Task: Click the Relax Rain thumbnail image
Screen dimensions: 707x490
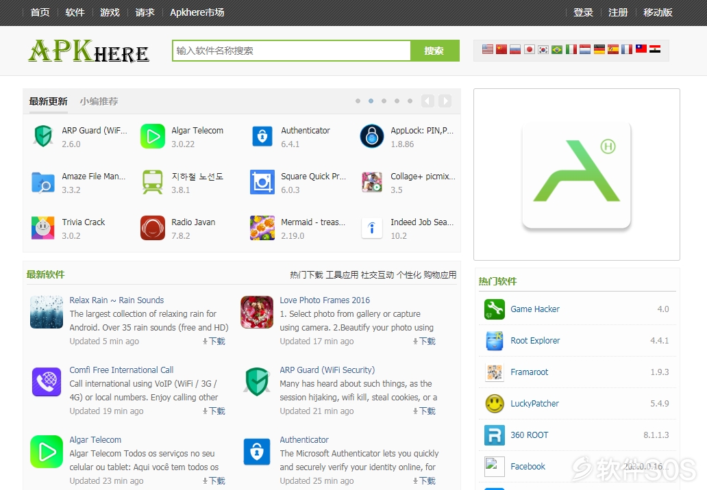Action: 47,312
